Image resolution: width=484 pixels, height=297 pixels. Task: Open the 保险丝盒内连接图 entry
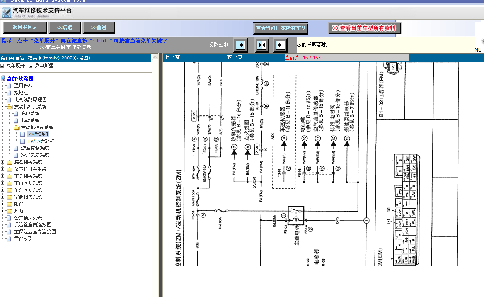(x=32, y=225)
